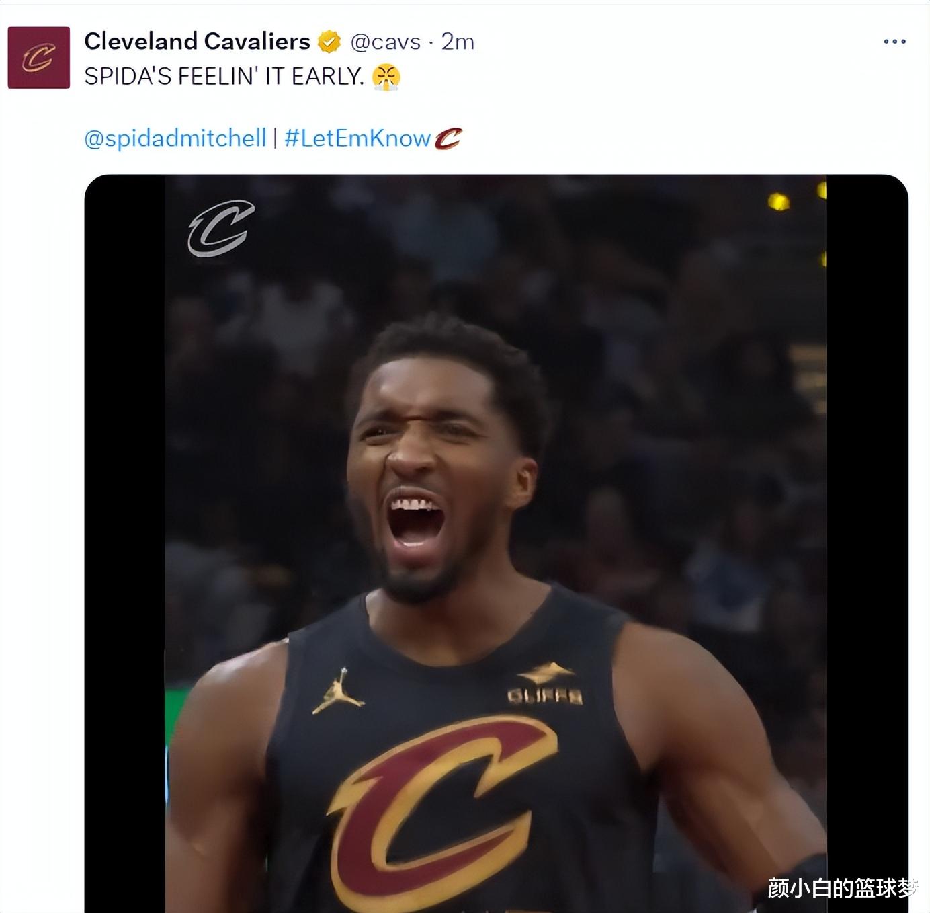
Task: Click the Cavs C watermark logo in video
Action: point(221,229)
